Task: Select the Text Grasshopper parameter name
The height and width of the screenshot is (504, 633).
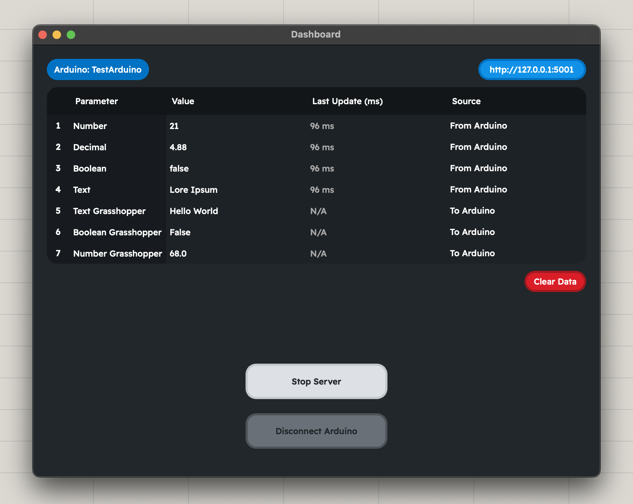Action: click(109, 211)
